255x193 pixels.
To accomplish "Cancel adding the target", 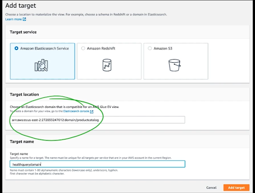I will 211,188.
